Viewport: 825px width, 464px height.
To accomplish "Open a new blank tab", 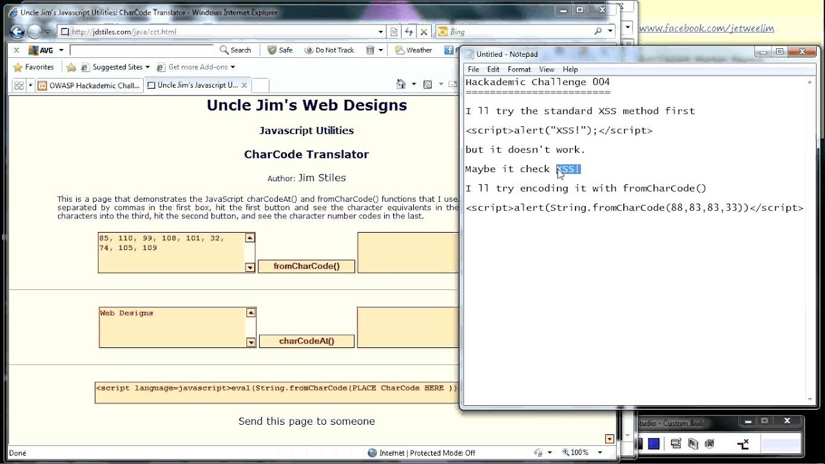I will (260, 85).
